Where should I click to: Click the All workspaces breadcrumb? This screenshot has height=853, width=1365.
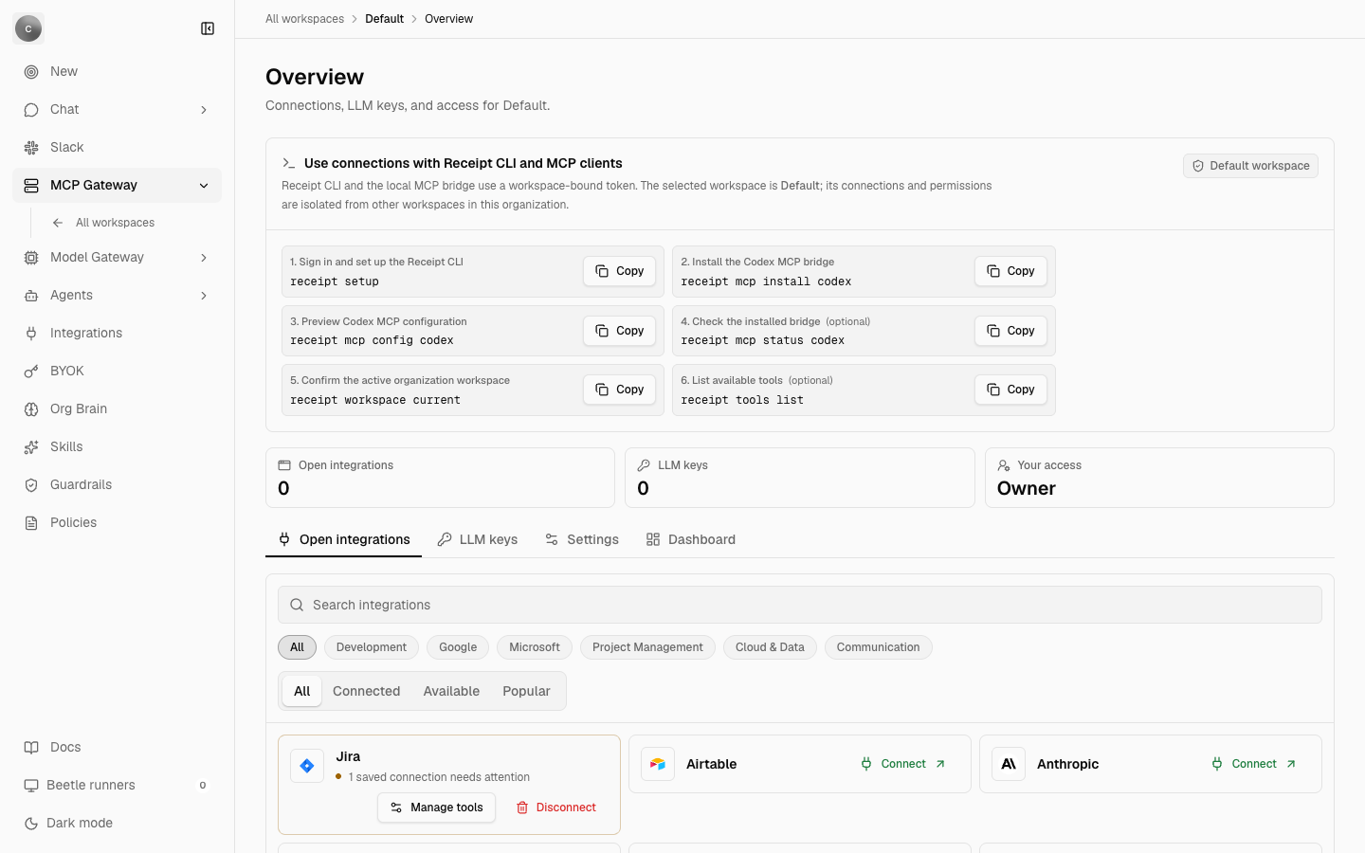pos(304,19)
